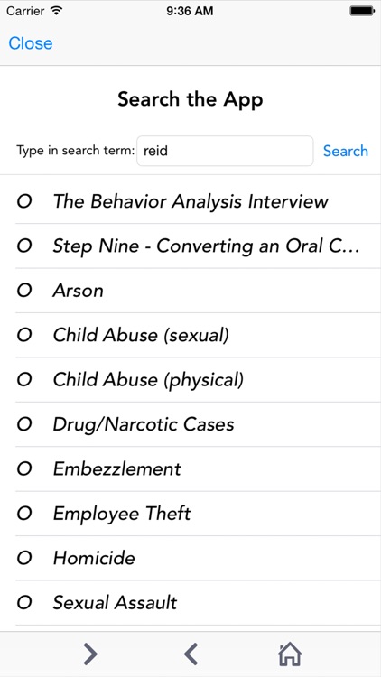Tap the left-pointing arrow in the bottom bar
This screenshot has width=381, height=677.
pyautogui.click(x=190, y=654)
